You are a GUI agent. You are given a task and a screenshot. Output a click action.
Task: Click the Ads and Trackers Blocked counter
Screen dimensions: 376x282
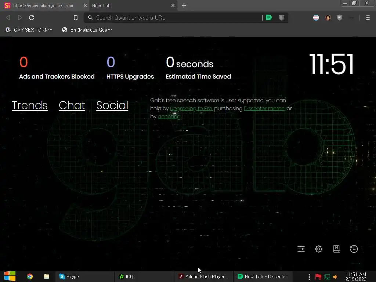click(57, 68)
